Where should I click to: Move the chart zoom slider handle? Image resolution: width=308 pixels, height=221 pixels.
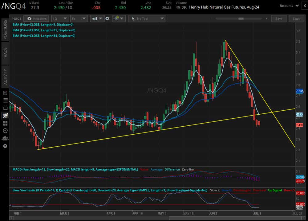(241, 19)
